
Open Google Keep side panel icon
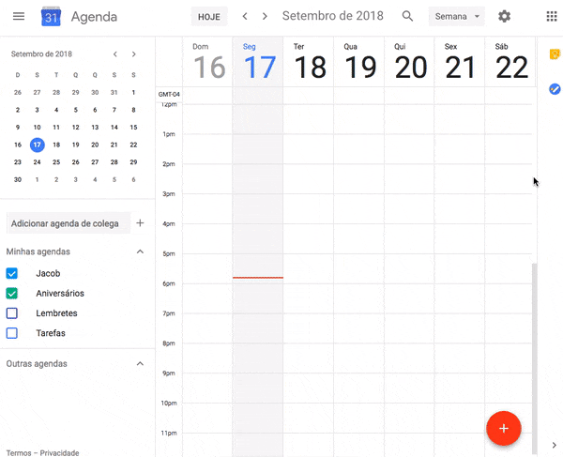coord(555,54)
